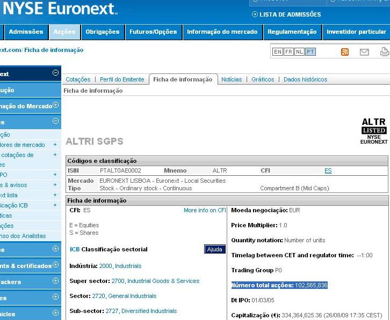Click the Capitalização value 334,364,625.36
Image resolution: width=390 pixels, height=320 pixels.
302,315
